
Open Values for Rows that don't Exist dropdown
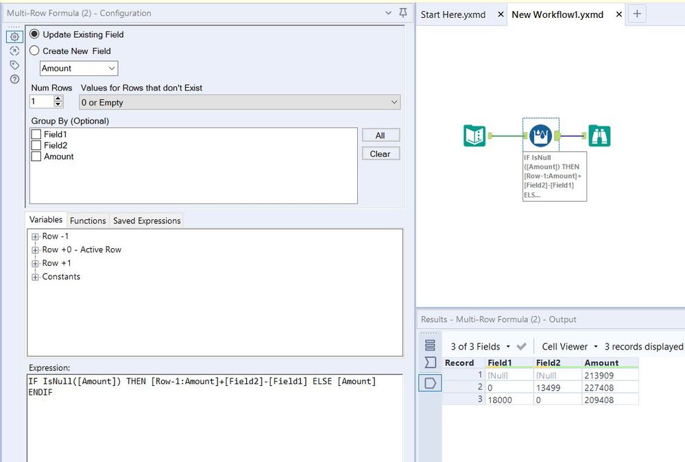pos(239,102)
